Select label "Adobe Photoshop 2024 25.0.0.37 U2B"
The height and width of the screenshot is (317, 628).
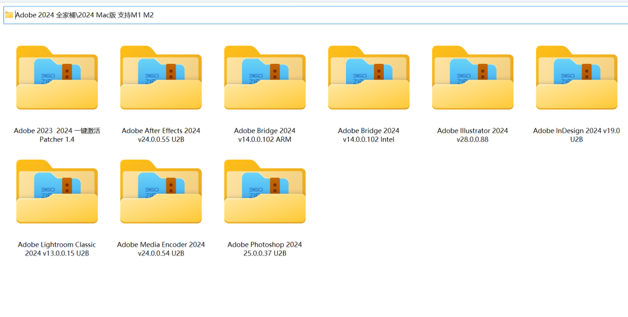[265, 249]
